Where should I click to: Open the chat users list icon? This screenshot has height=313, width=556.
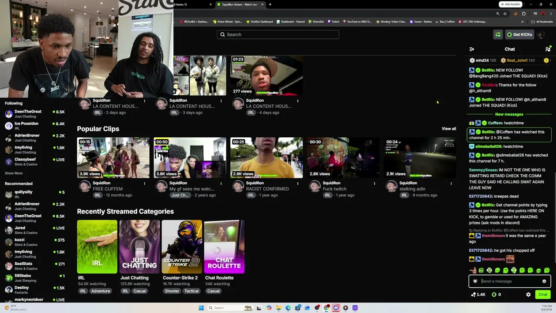point(548,49)
